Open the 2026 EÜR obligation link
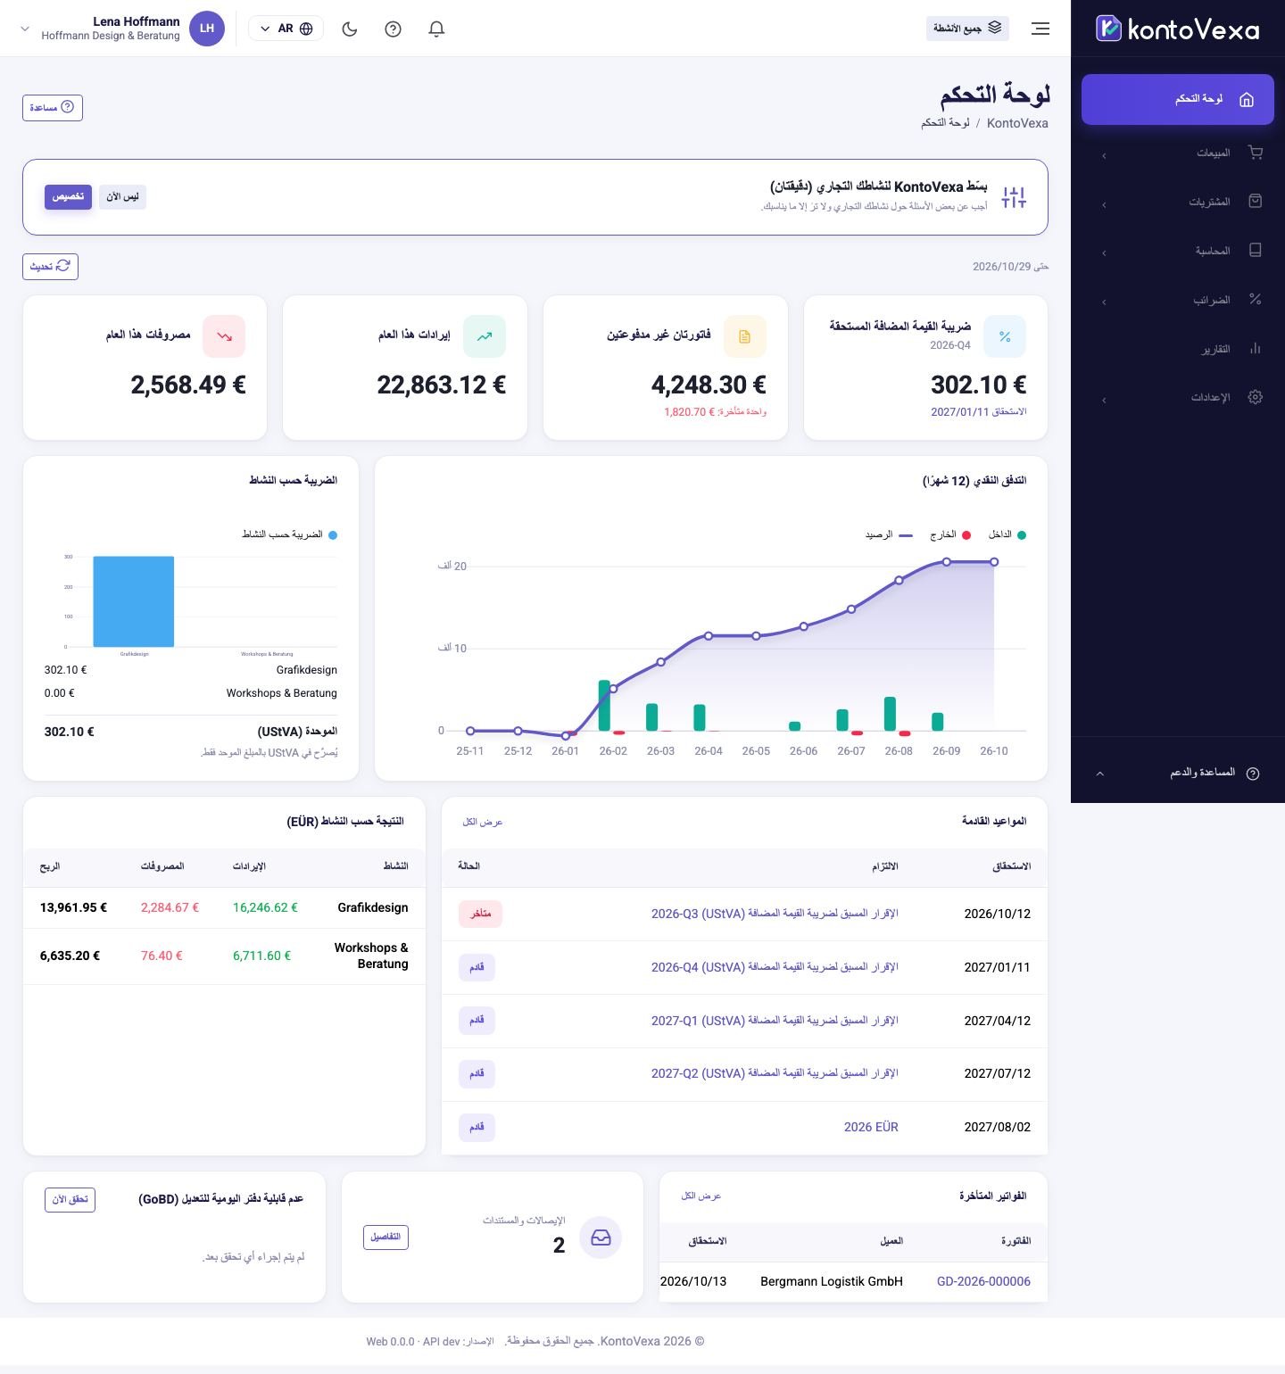1285x1374 pixels. coord(871,1127)
